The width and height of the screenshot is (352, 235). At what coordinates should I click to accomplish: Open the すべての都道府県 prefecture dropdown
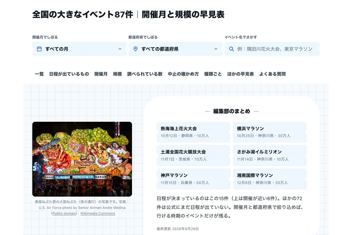(176, 49)
